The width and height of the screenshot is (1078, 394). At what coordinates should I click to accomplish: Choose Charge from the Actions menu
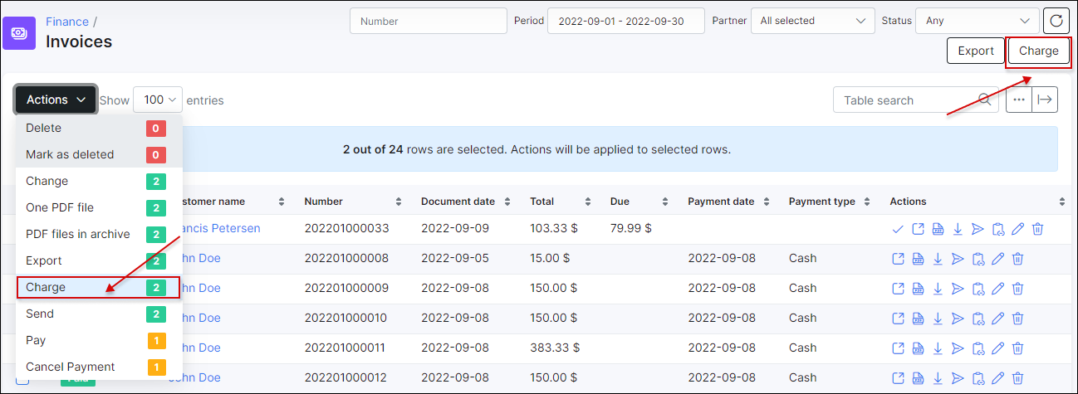97,288
